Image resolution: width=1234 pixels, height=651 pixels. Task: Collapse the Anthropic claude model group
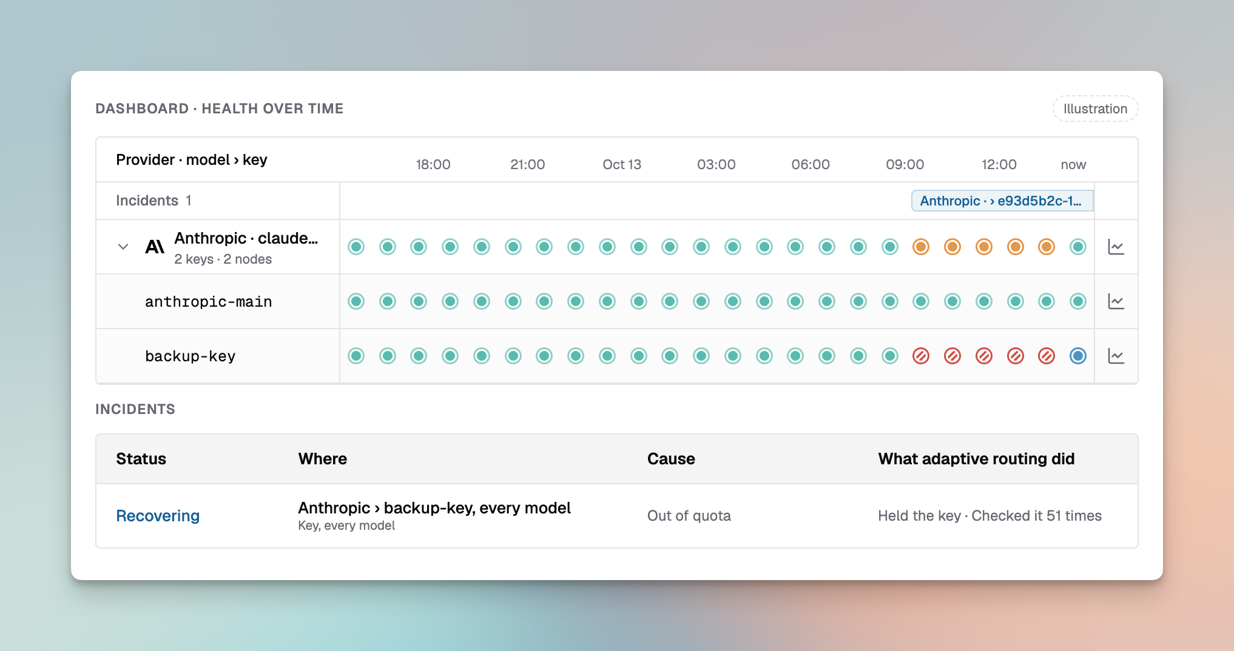tap(123, 247)
